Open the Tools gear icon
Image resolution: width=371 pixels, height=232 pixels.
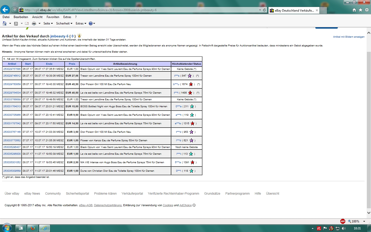click(x=367, y=10)
